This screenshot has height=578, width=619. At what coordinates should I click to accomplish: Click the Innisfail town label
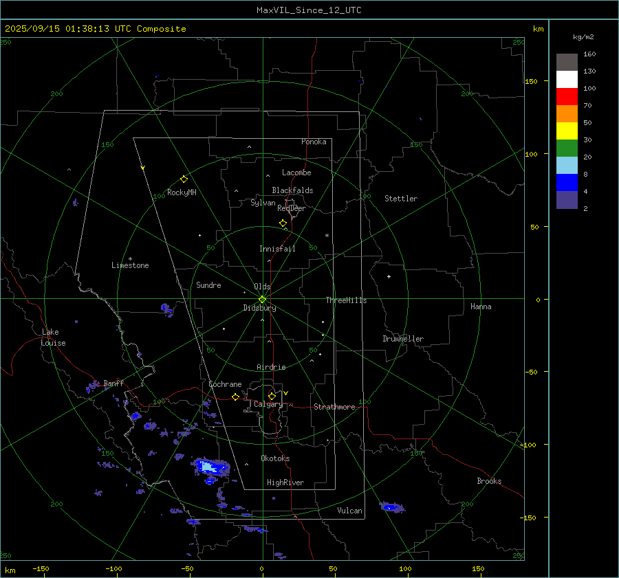[x=277, y=249]
